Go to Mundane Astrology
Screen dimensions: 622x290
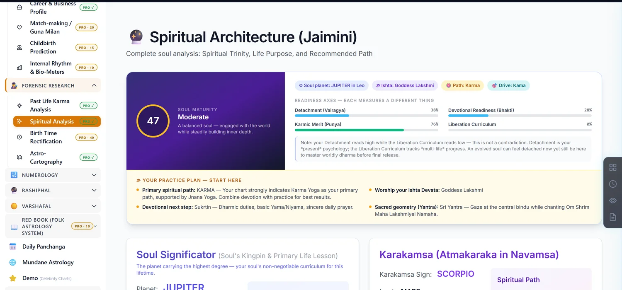click(48, 262)
